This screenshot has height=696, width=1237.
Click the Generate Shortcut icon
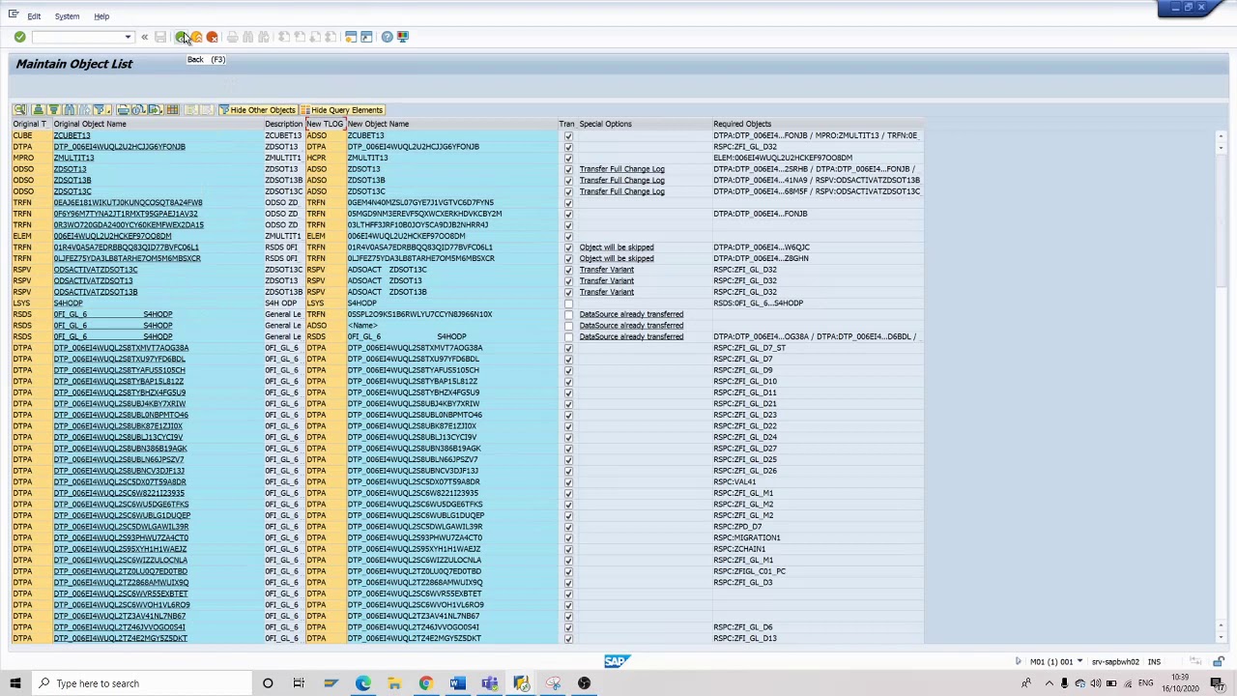point(366,37)
